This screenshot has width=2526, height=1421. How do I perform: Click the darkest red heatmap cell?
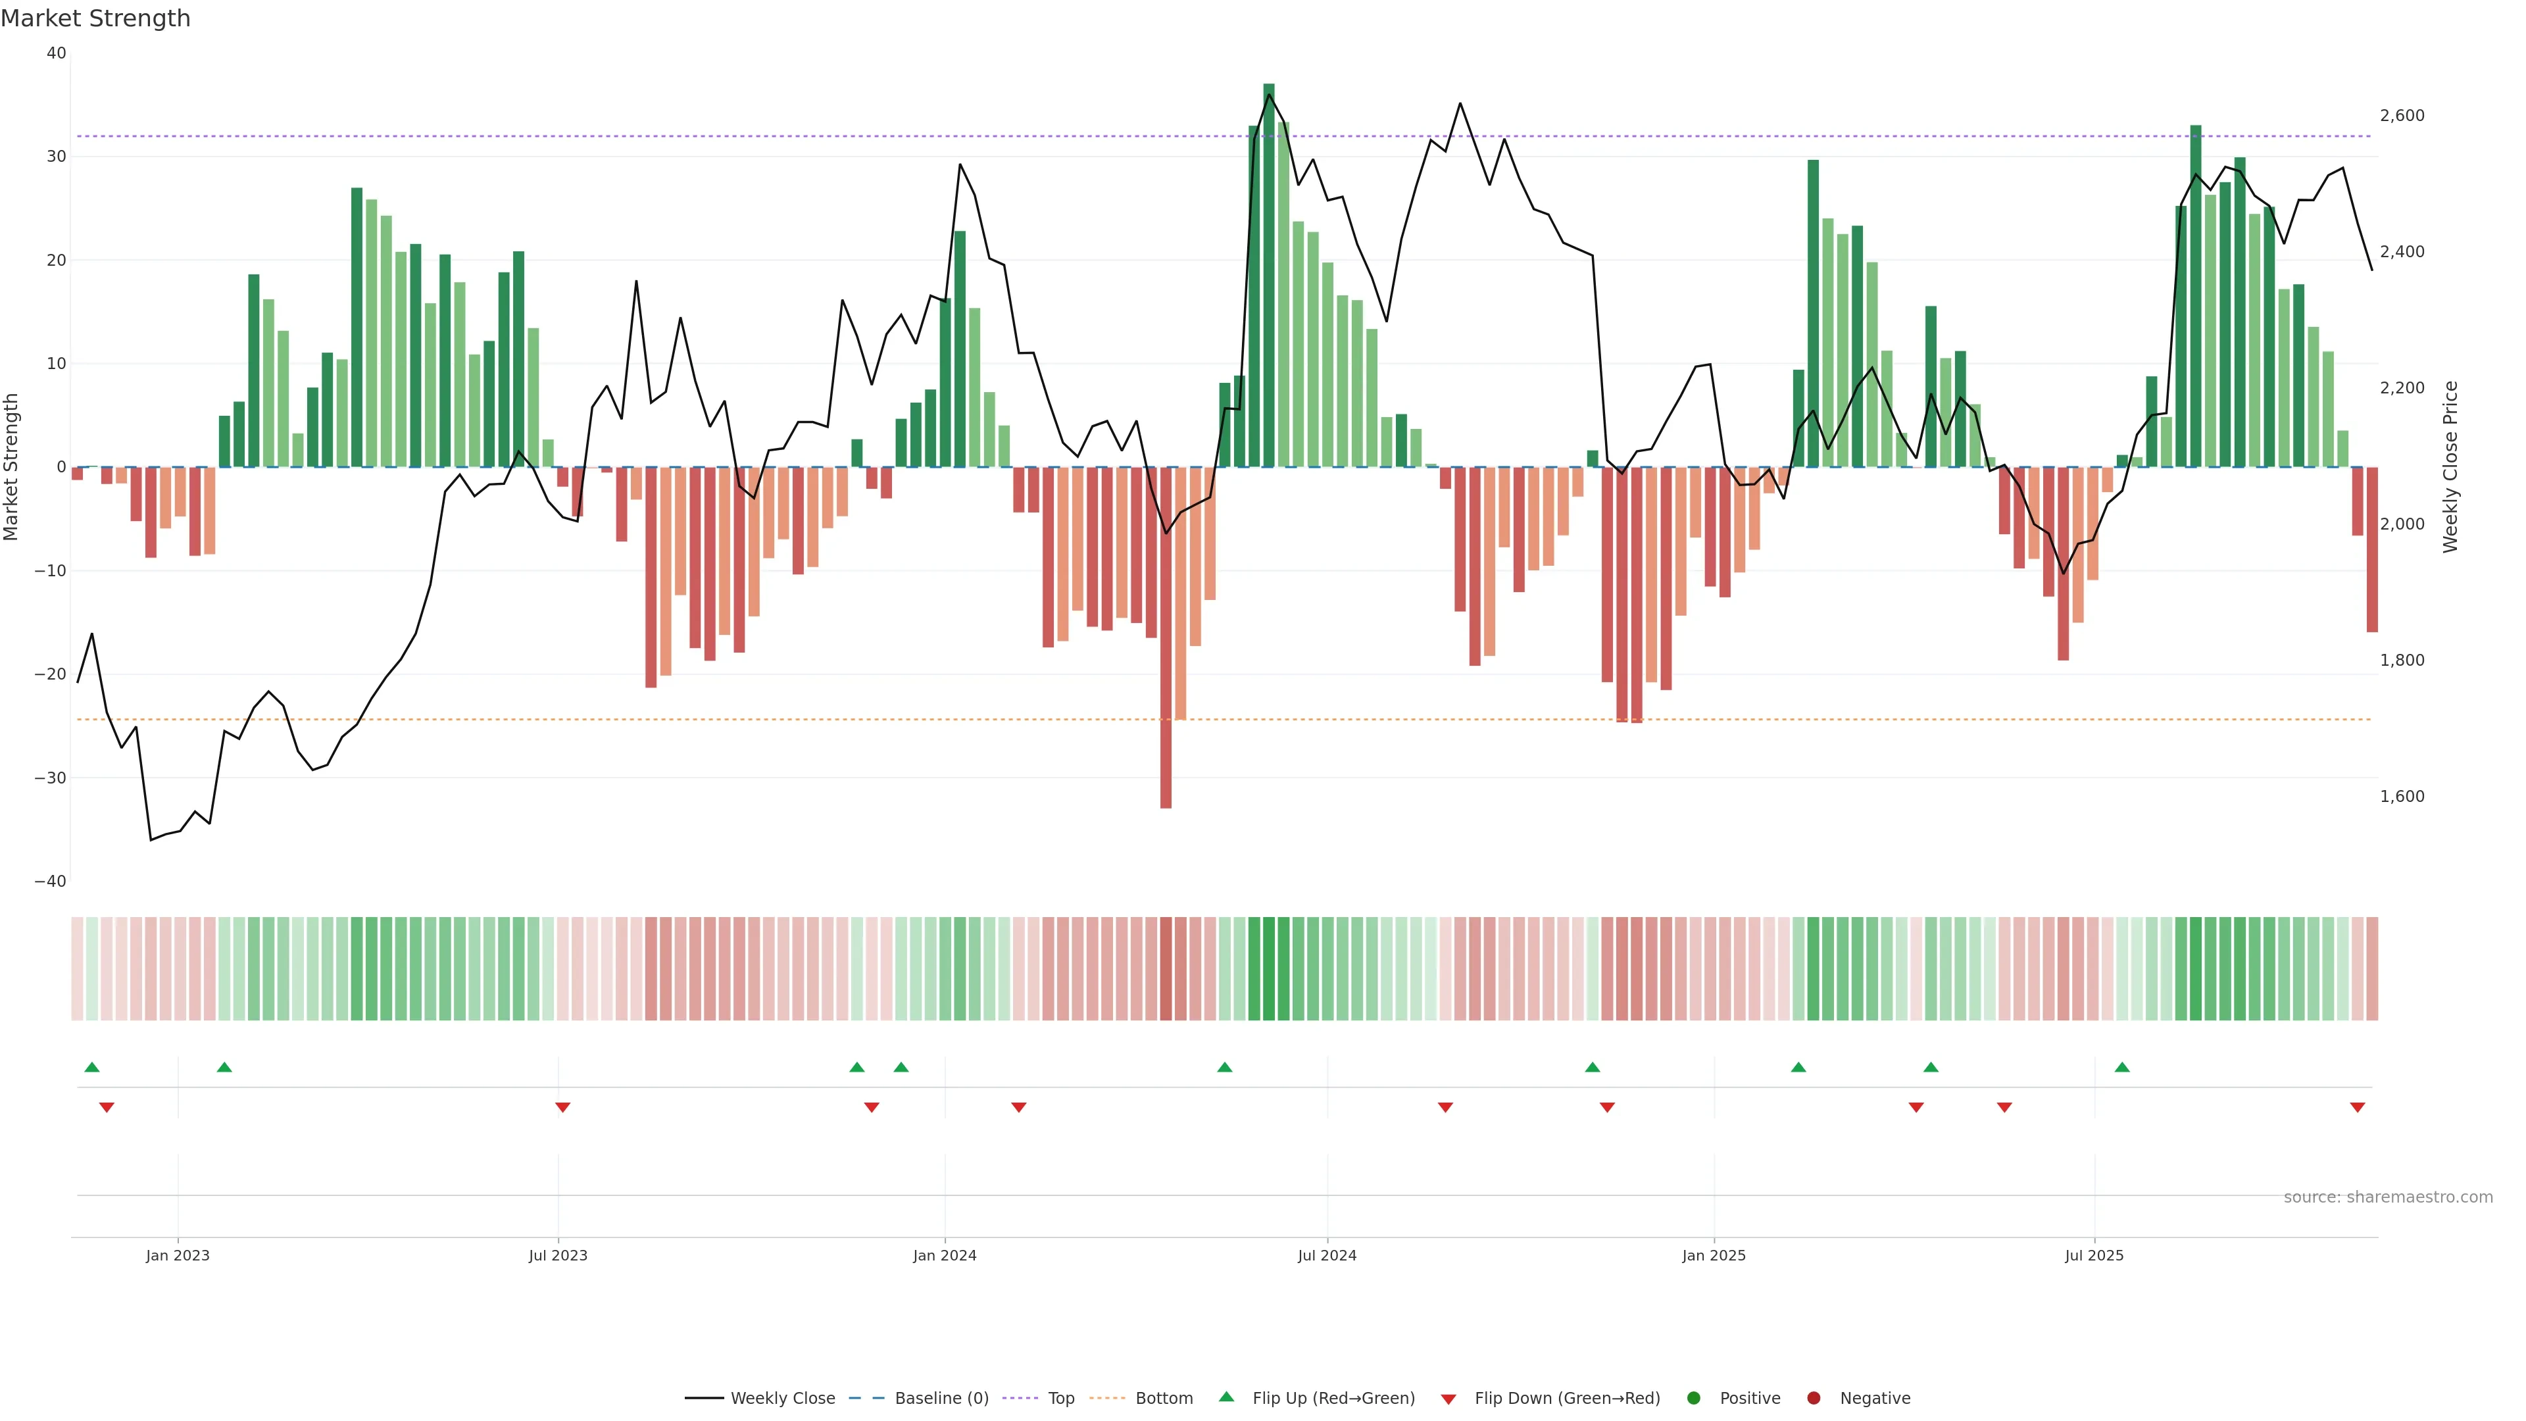point(1166,969)
